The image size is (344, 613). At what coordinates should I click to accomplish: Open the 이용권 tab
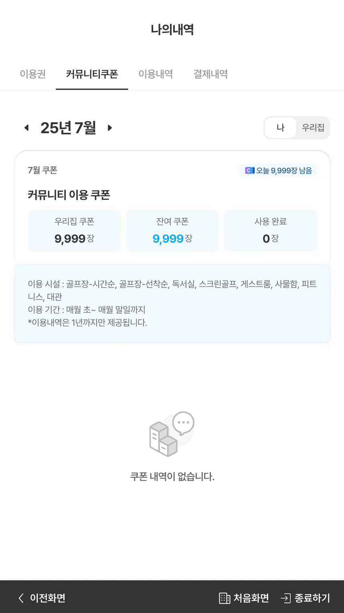click(x=33, y=74)
